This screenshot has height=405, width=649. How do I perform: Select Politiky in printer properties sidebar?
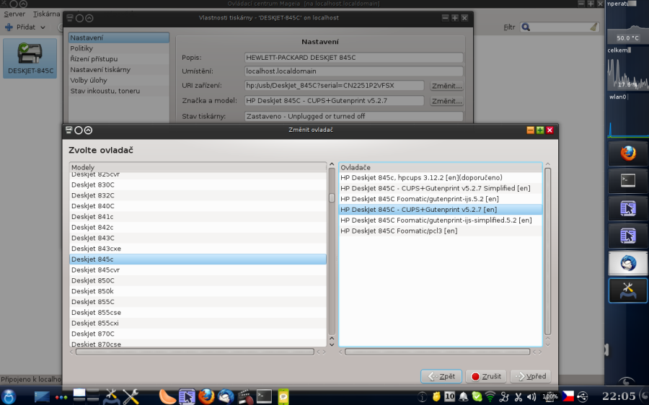pyautogui.click(x=119, y=48)
